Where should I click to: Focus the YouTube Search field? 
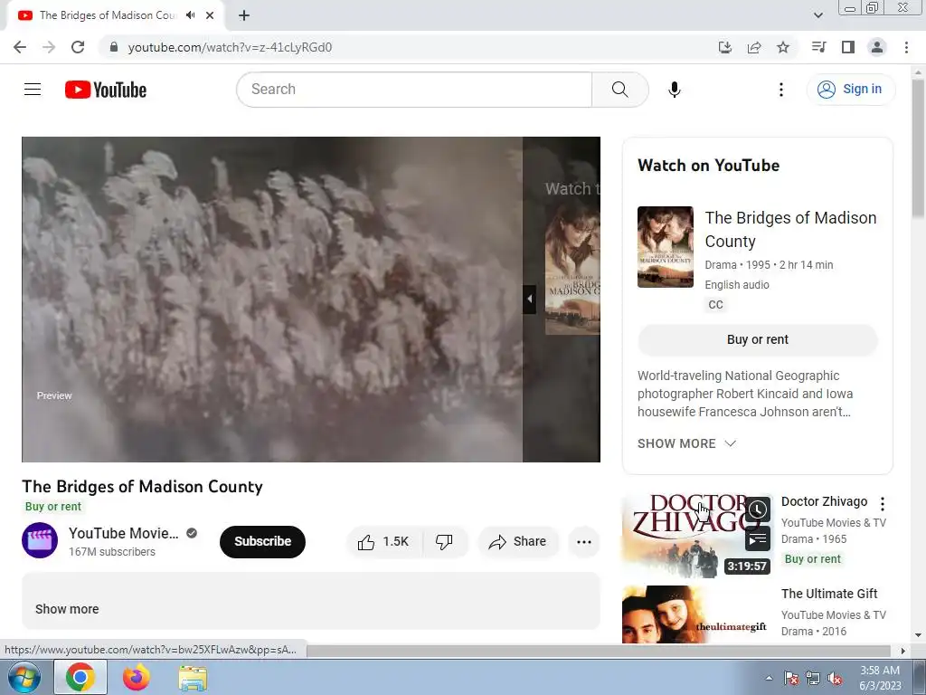click(x=414, y=90)
